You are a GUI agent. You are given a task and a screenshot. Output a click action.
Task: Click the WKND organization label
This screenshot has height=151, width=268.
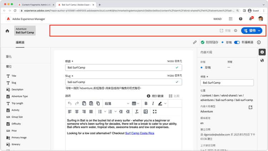coord(217,19)
